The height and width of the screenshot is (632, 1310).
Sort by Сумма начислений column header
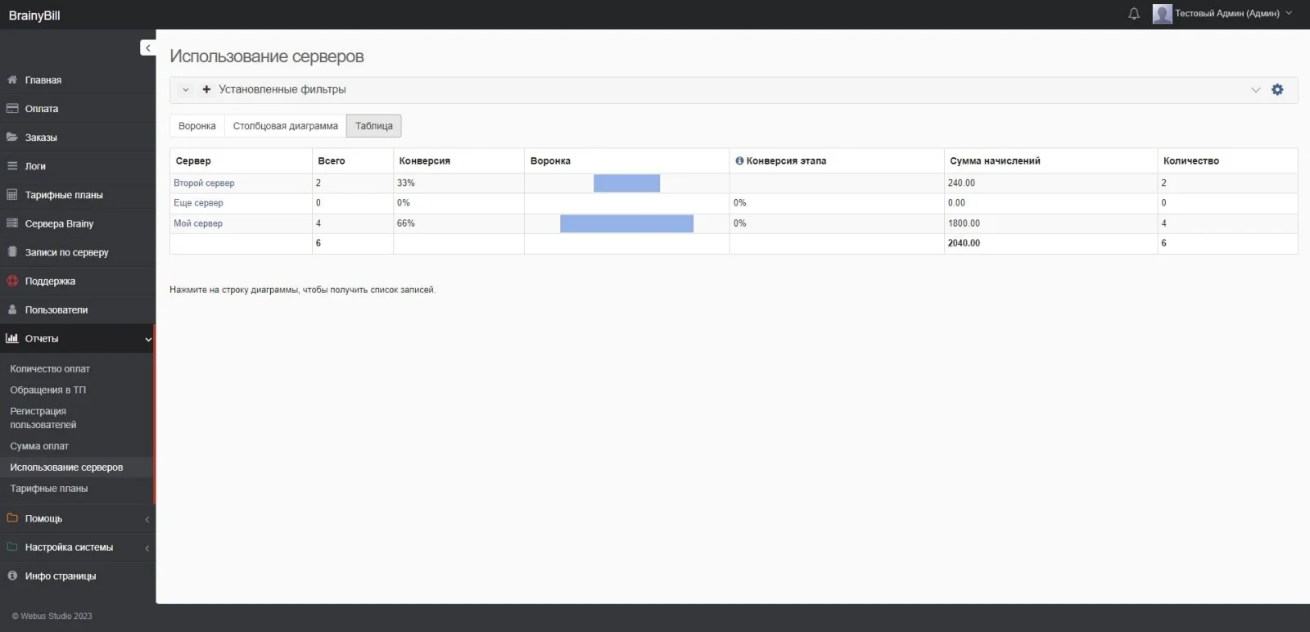coord(995,161)
